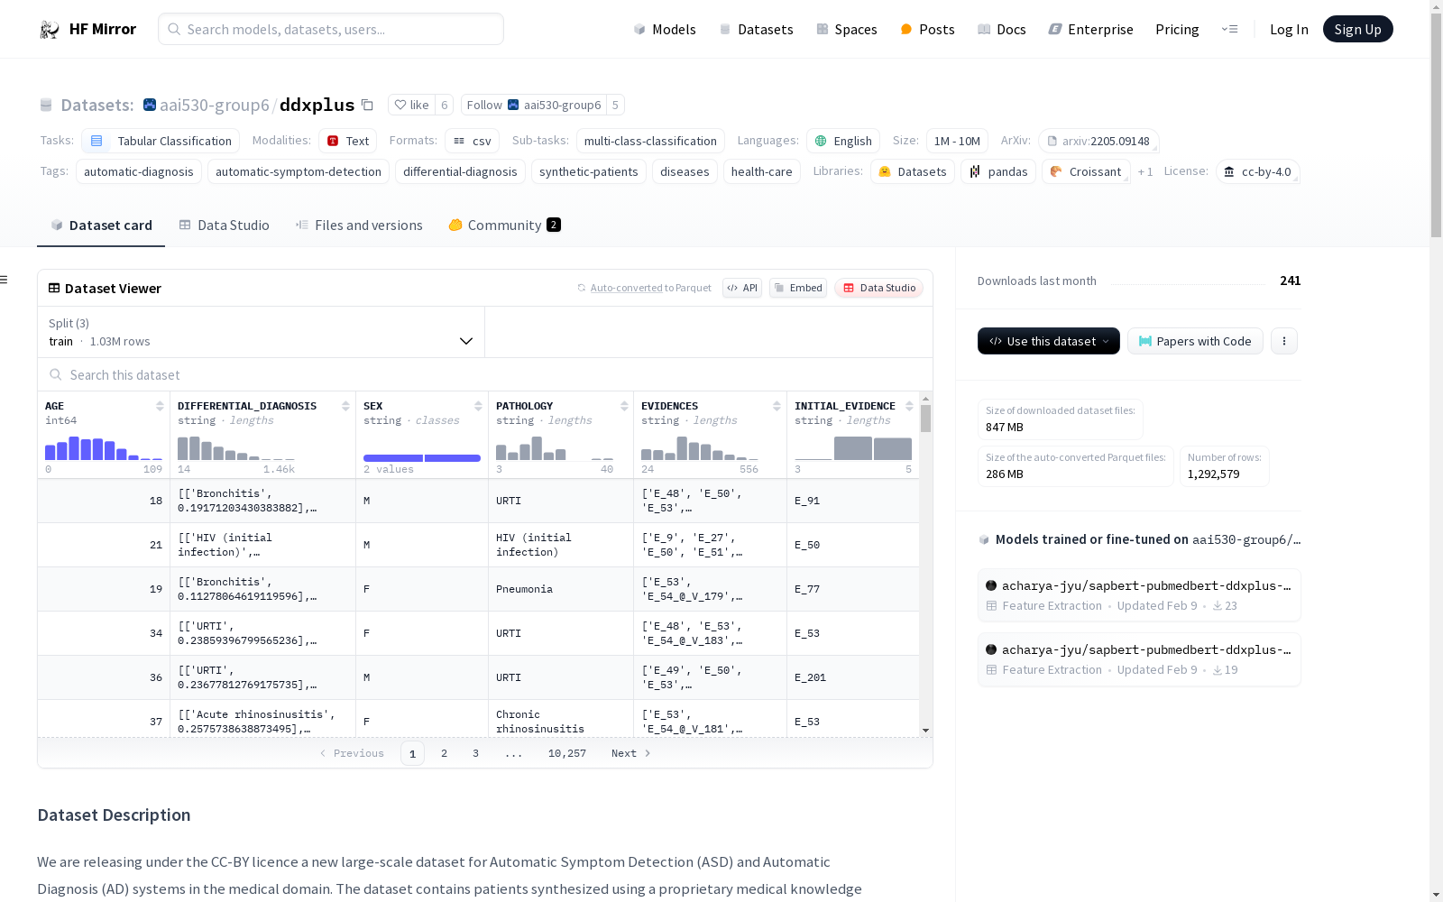Screen dimensions: 1443x902
Task: Click Log In
Action: [x=1289, y=29]
